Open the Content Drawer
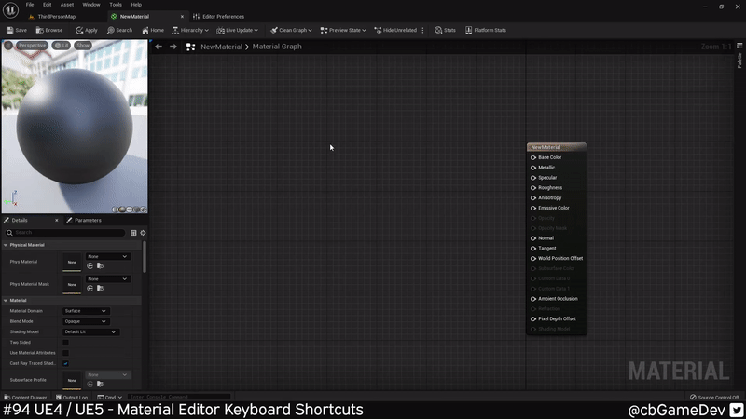Image resolution: width=746 pixels, height=419 pixels. coord(25,398)
